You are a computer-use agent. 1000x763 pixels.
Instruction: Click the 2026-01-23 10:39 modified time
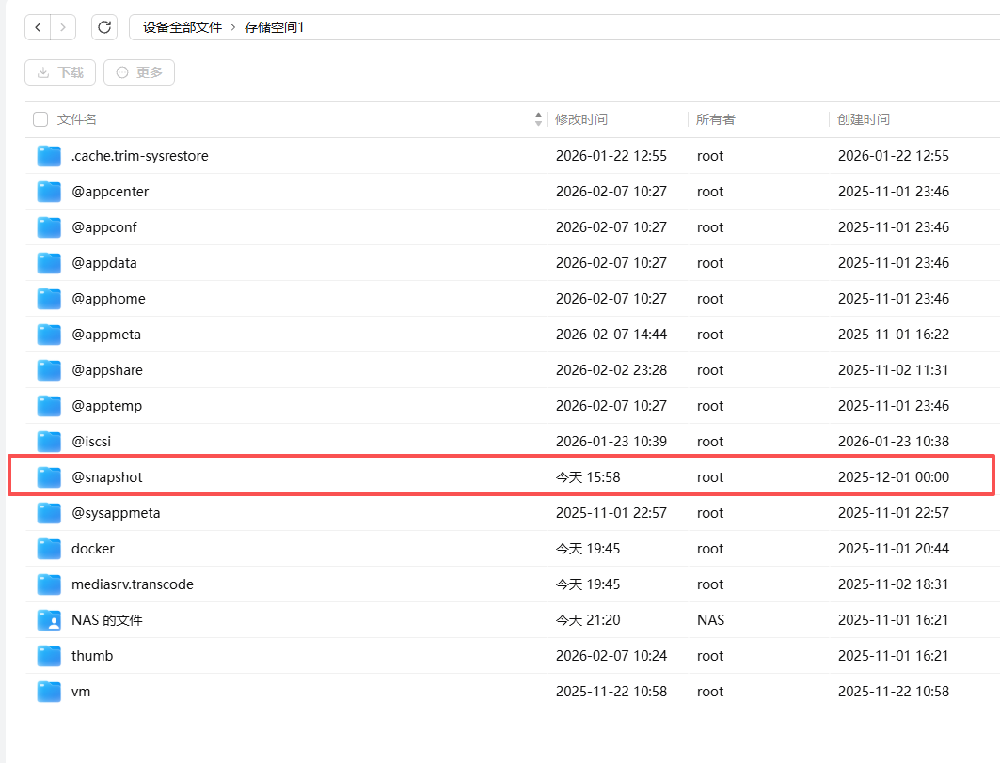click(x=611, y=442)
